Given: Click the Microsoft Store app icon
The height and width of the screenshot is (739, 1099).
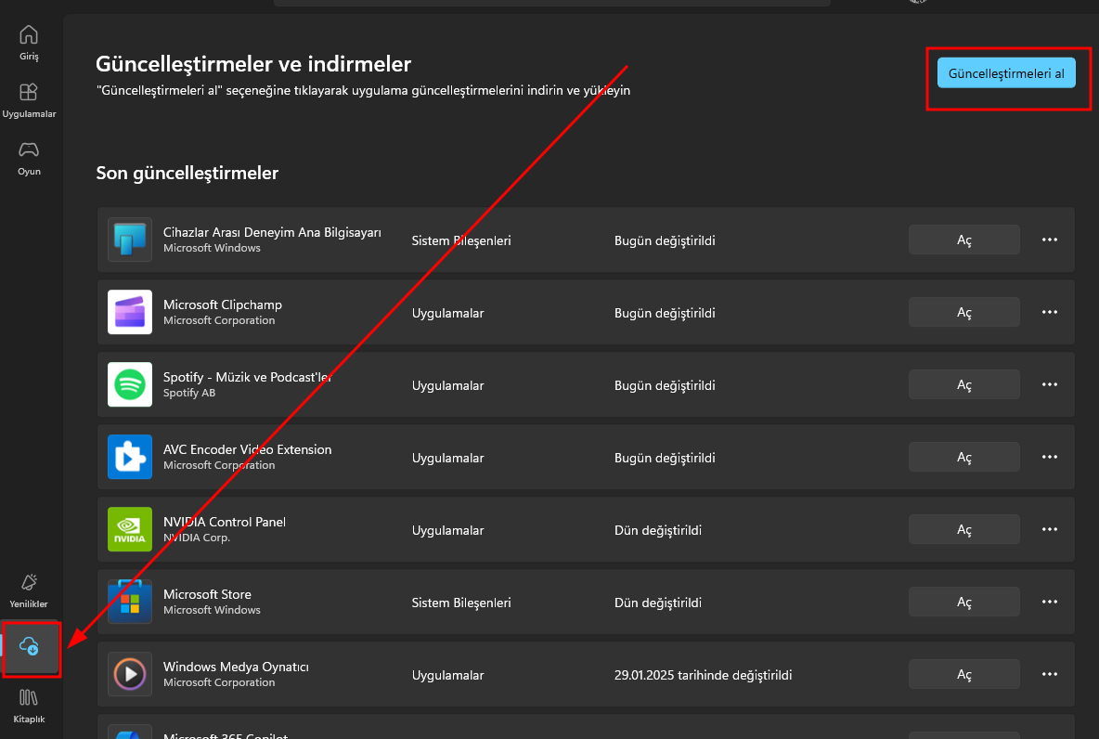Looking at the screenshot, I should pyautogui.click(x=130, y=602).
